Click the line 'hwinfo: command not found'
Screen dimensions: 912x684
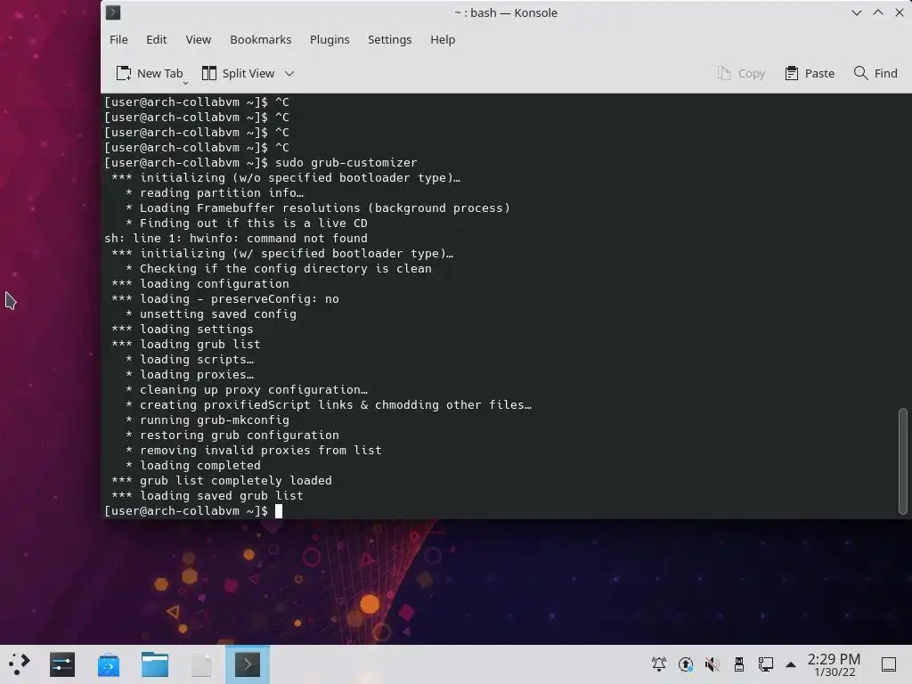[x=278, y=239]
